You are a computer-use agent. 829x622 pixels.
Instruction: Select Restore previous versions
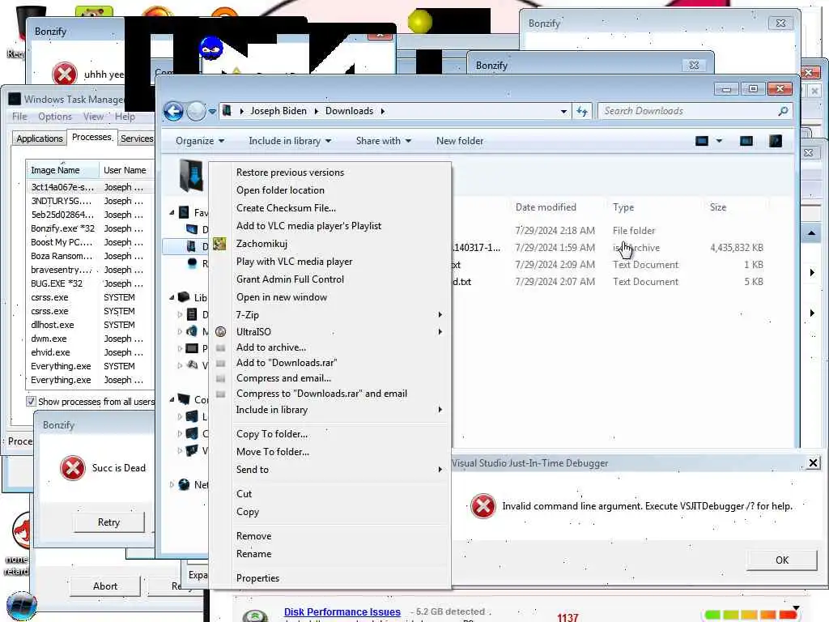290,173
